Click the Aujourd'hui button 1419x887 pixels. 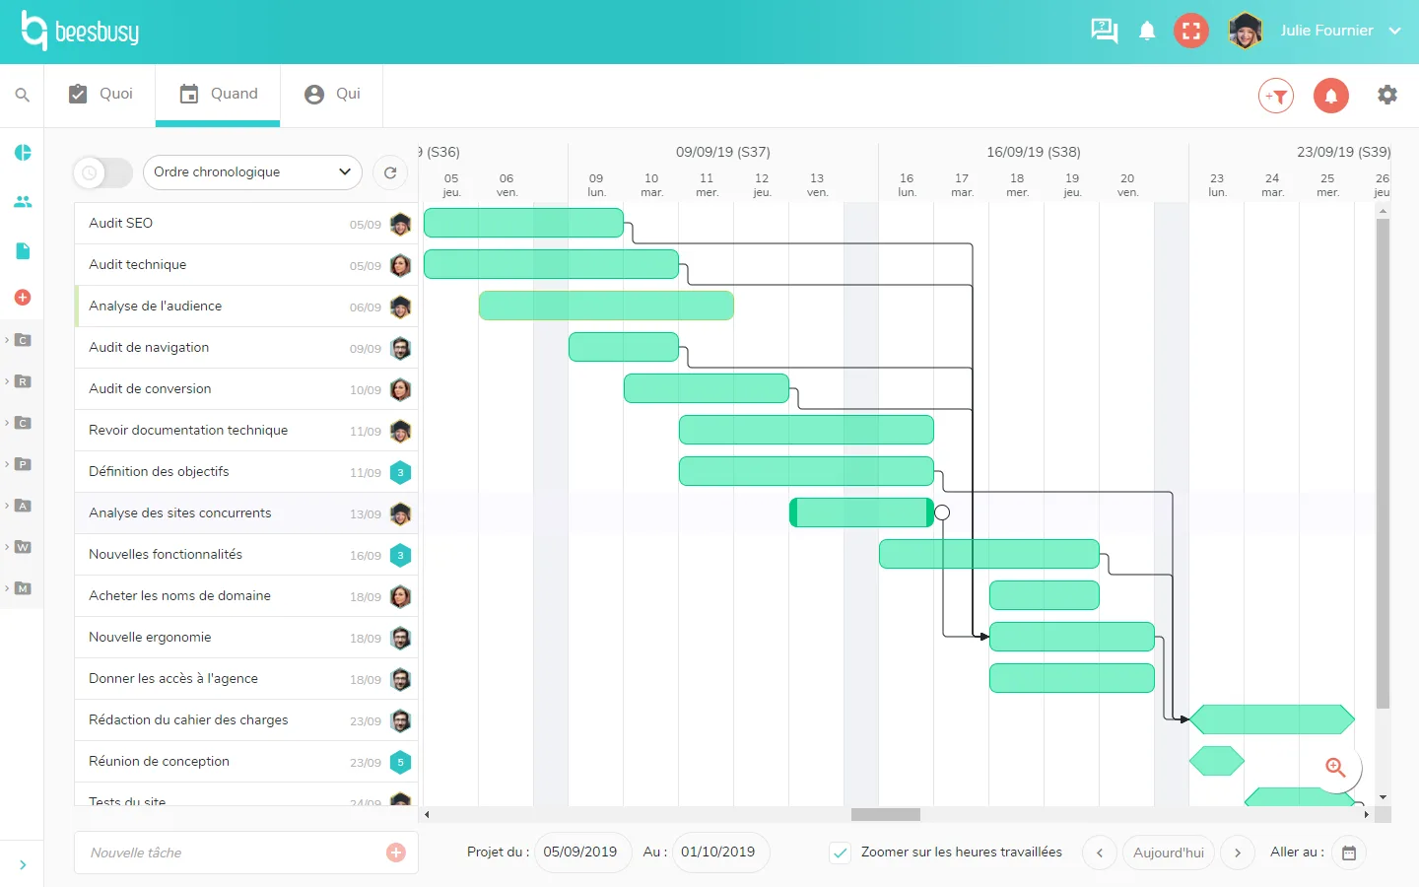[x=1169, y=853]
